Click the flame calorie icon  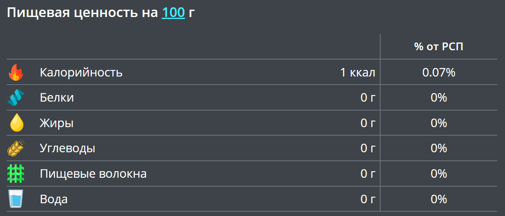tap(16, 72)
